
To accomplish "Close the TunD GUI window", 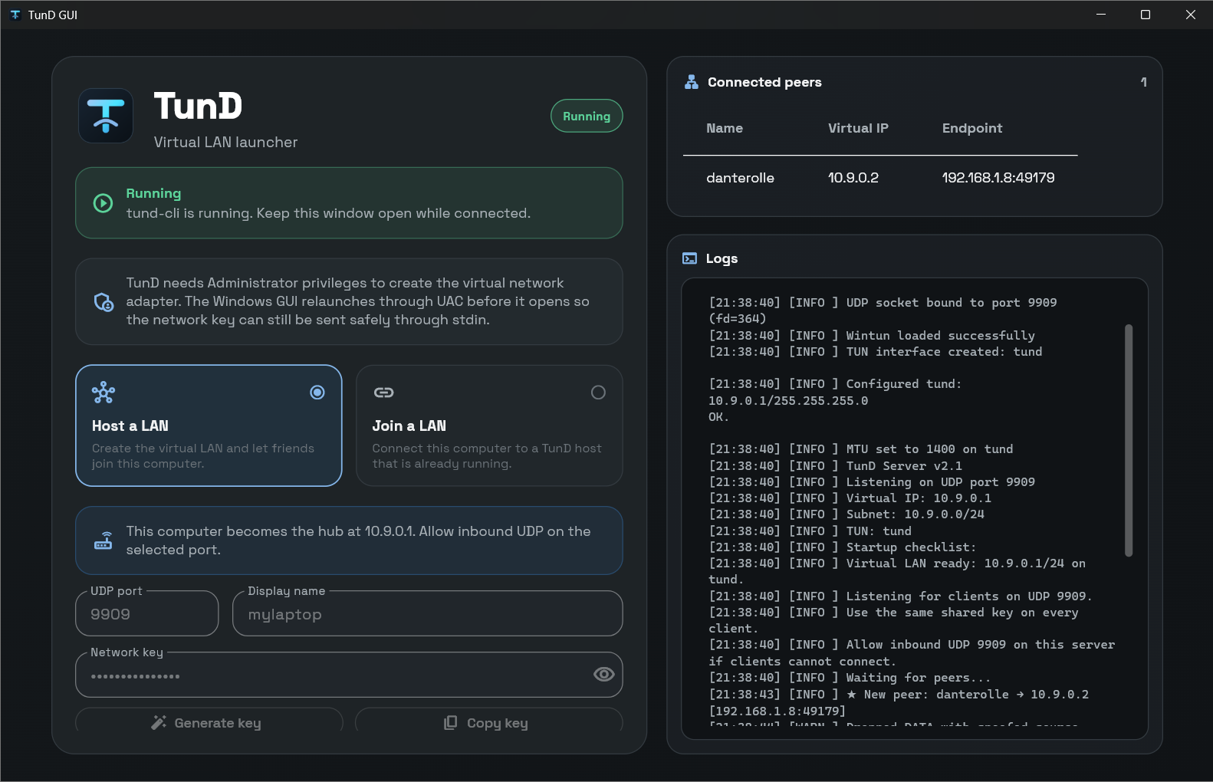I will coord(1190,15).
